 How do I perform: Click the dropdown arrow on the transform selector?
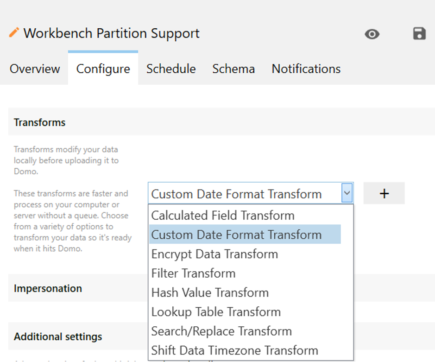tap(347, 193)
